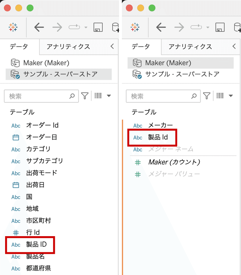Click the 検索 search field in right window
Image resolution: width=241 pixels, height=275 pixels.
coord(163,96)
